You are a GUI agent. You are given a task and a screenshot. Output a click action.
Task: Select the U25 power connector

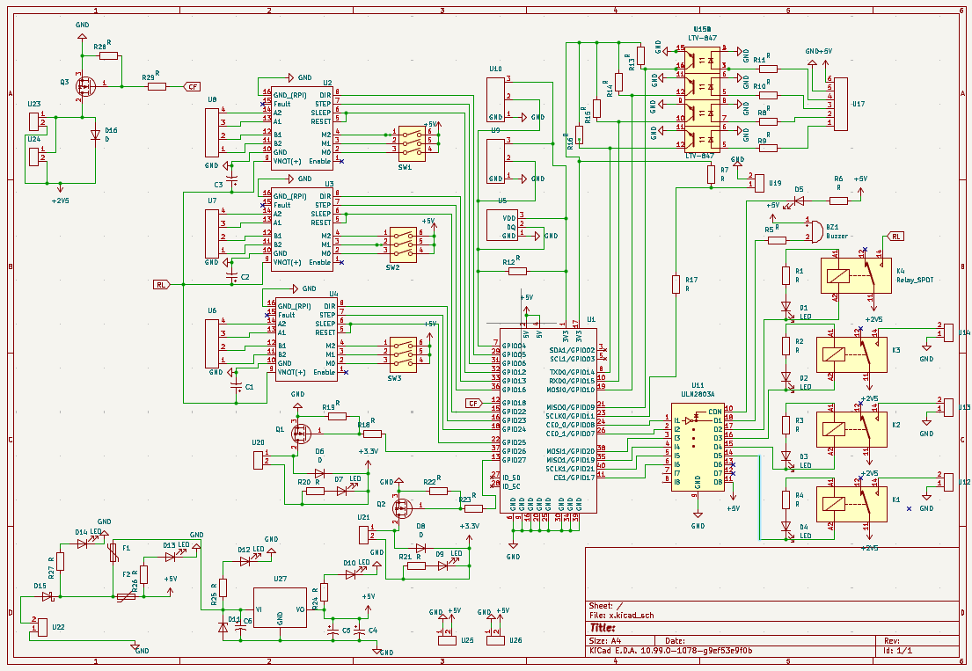coord(447,640)
